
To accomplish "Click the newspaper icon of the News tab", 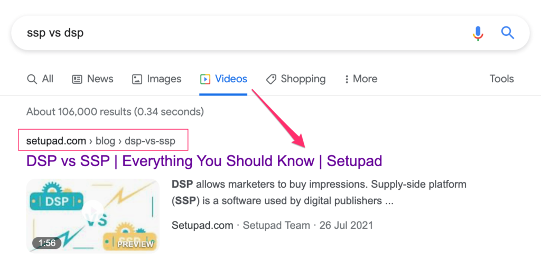I will coord(77,79).
